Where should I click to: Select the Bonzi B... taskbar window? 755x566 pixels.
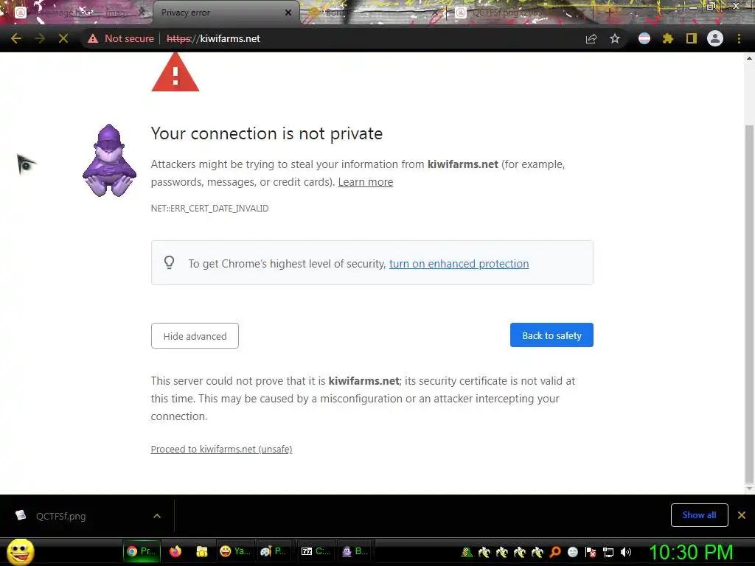(355, 551)
